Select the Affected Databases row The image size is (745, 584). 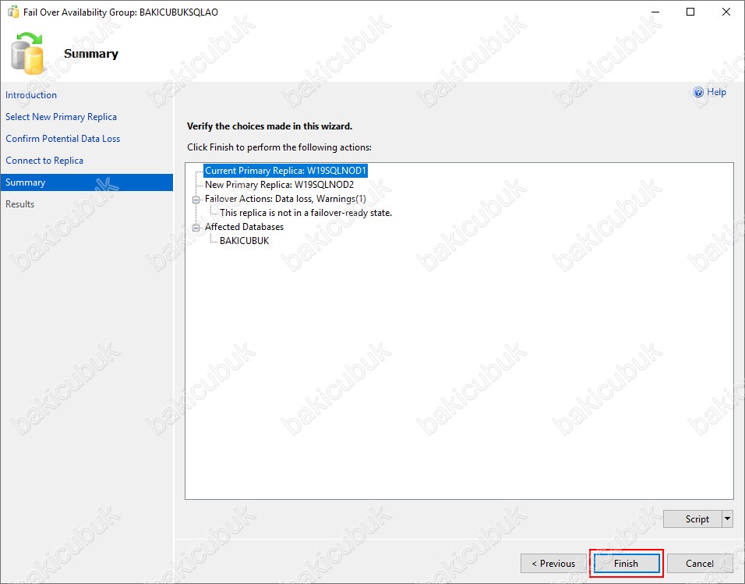pyautogui.click(x=244, y=227)
